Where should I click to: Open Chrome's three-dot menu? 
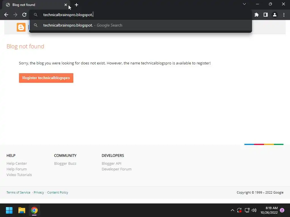pyautogui.click(x=284, y=15)
